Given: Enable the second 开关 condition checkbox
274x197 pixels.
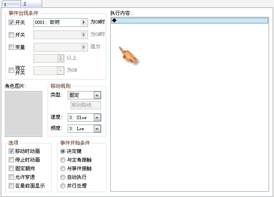Looking at the screenshot, I should click(x=11, y=35).
